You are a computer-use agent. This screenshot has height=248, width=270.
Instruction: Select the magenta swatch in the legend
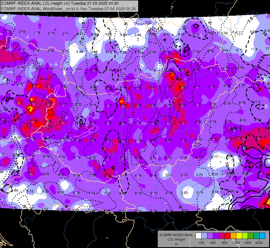tap(222, 236)
